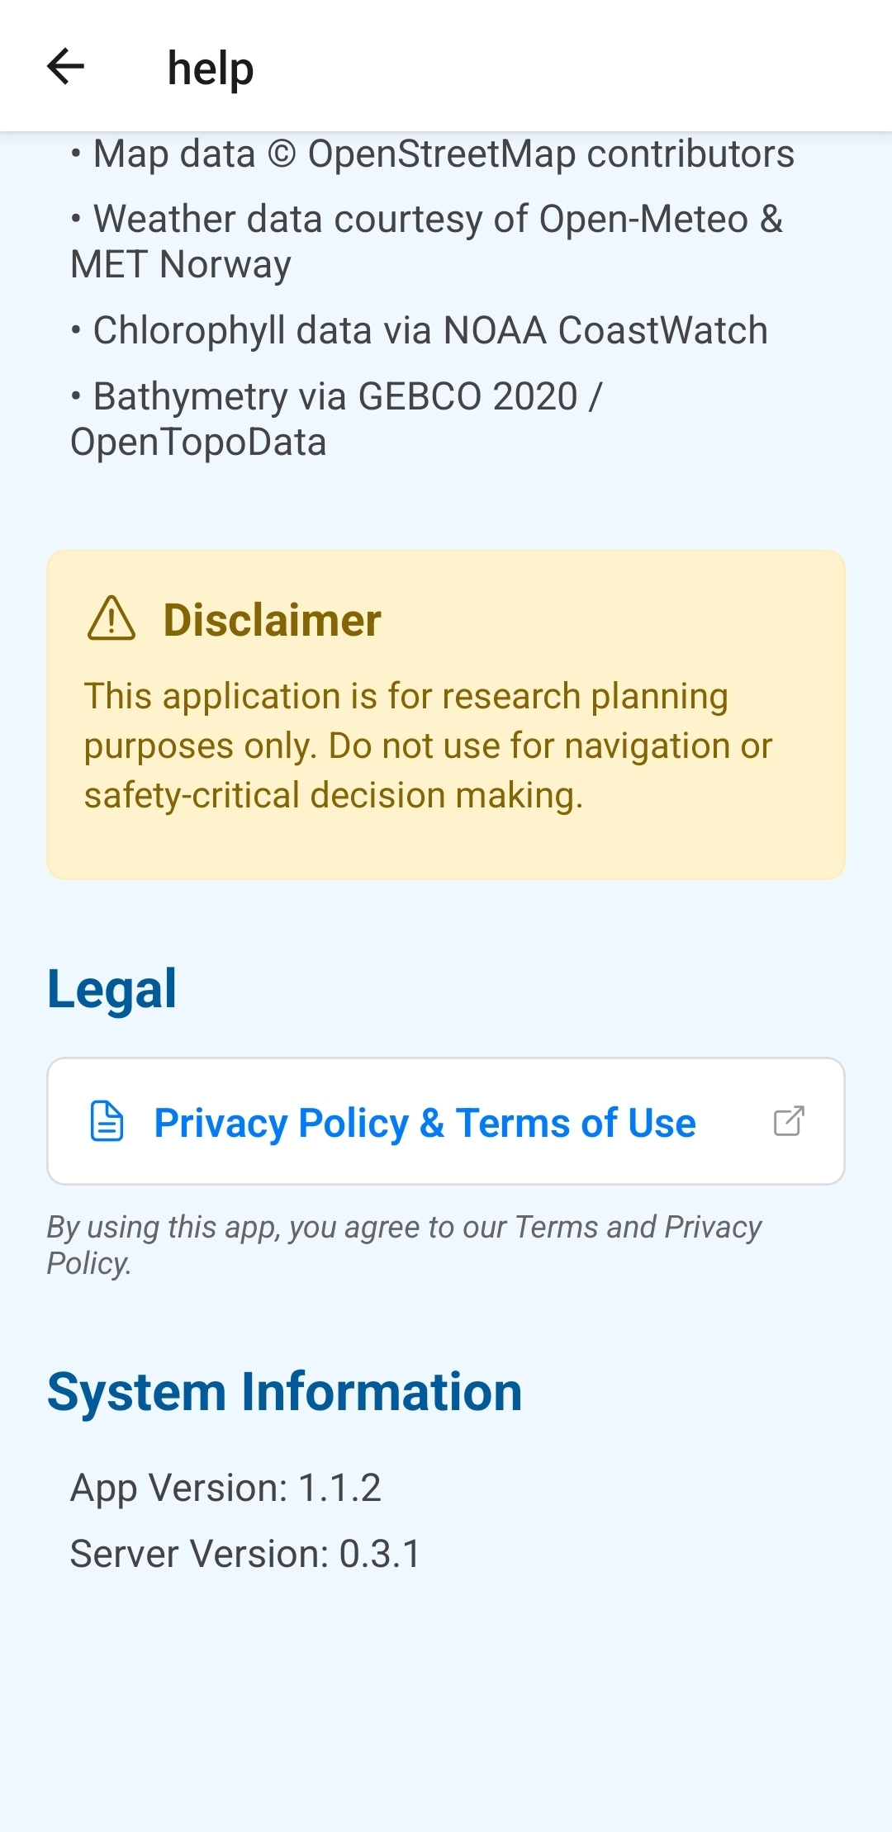Tap the back arrow icon
The width and height of the screenshot is (892, 1832).
point(66,67)
